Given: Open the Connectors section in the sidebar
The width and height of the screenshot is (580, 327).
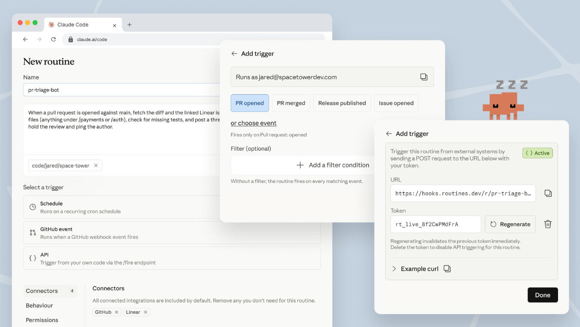Looking at the screenshot, I should click(x=50, y=291).
